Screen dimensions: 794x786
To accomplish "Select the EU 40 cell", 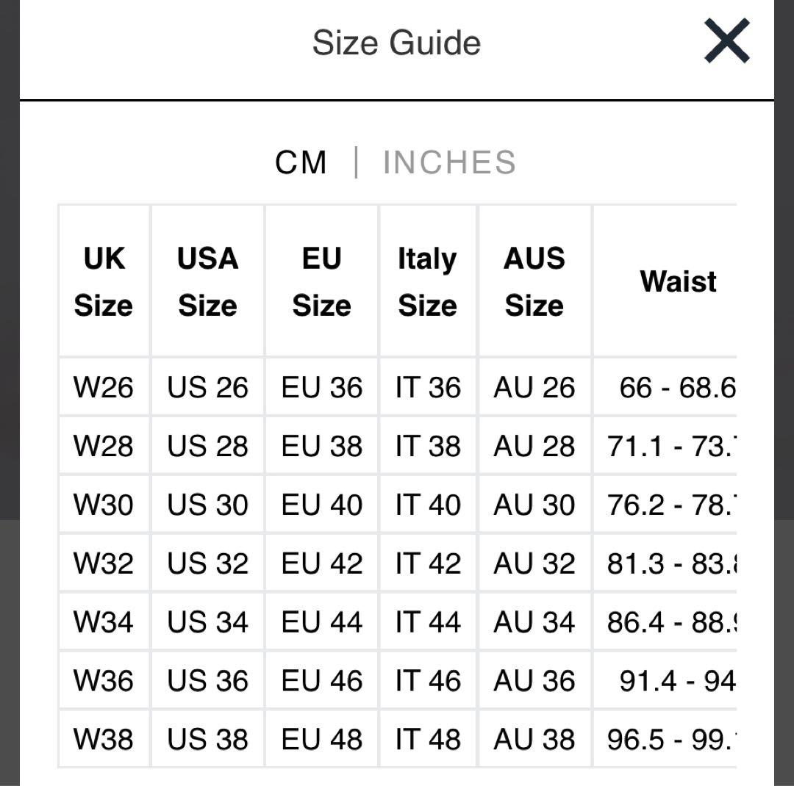I will [x=321, y=505].
